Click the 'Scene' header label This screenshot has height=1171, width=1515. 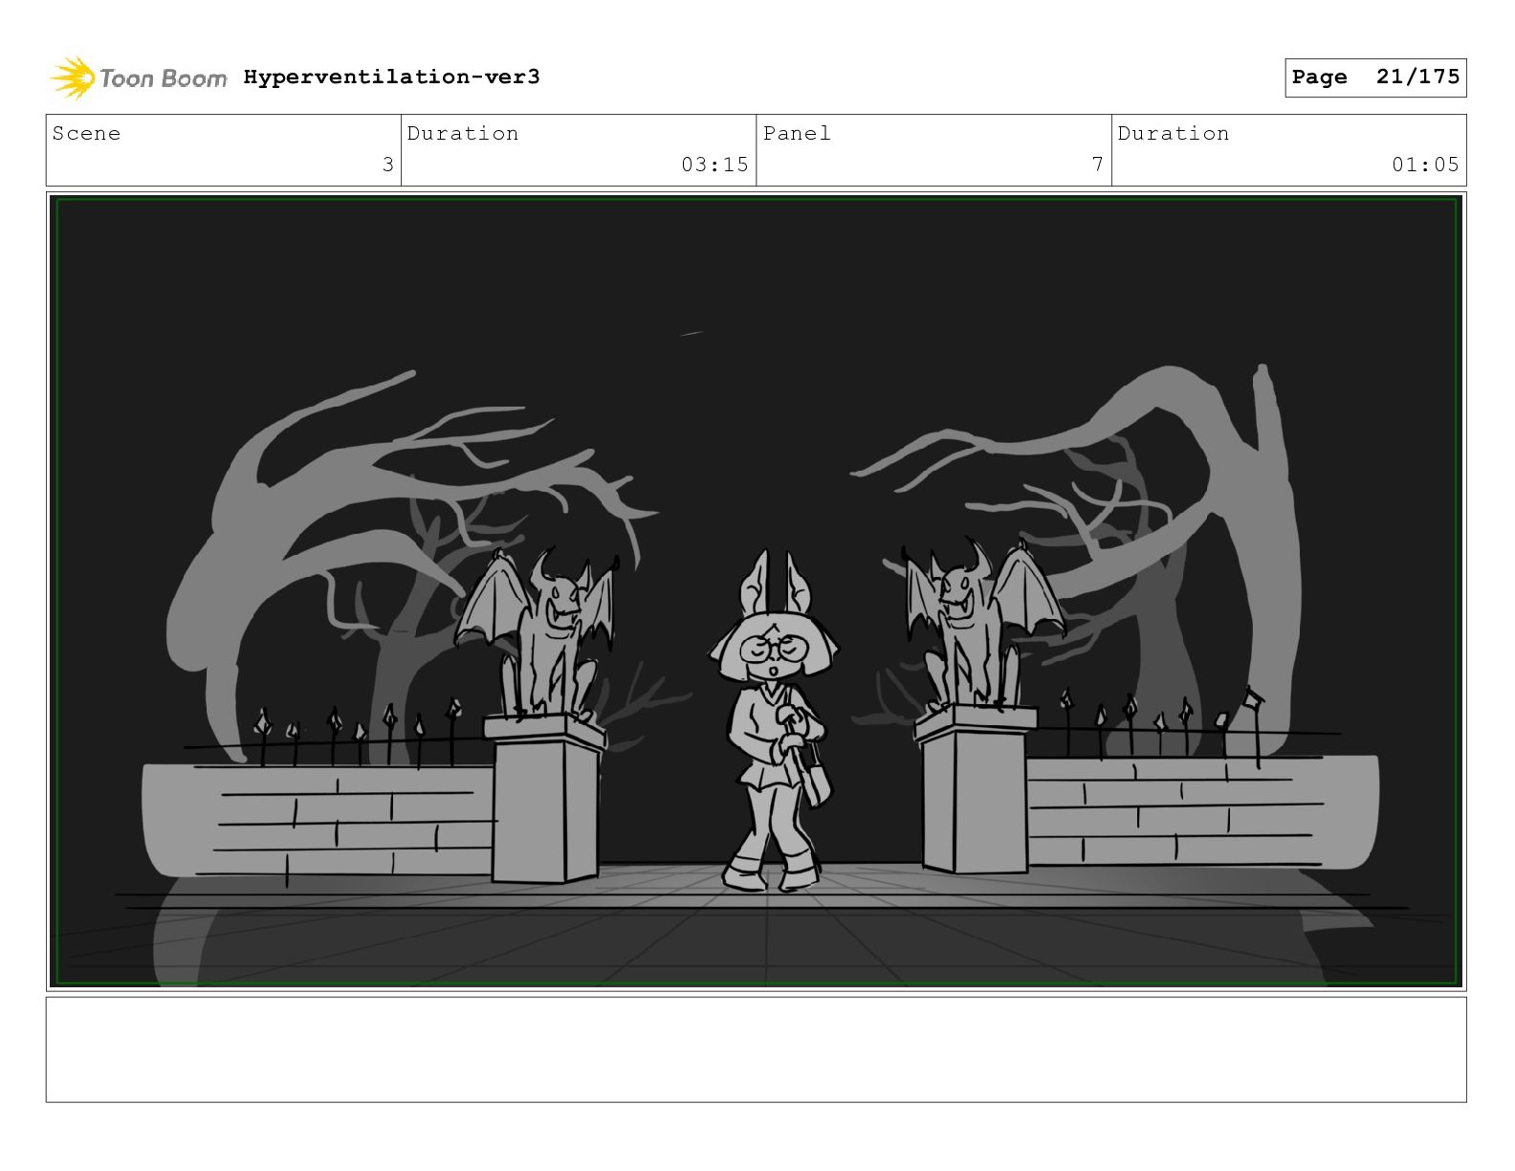click(x=86, y=133)
